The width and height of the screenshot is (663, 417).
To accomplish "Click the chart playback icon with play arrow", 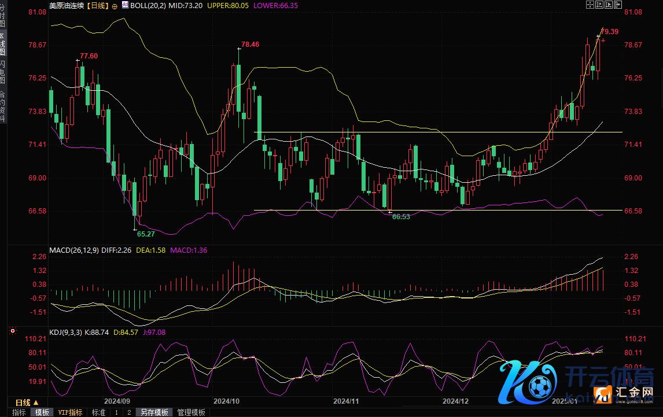I will pyautogui.click(x=608, y=5).
